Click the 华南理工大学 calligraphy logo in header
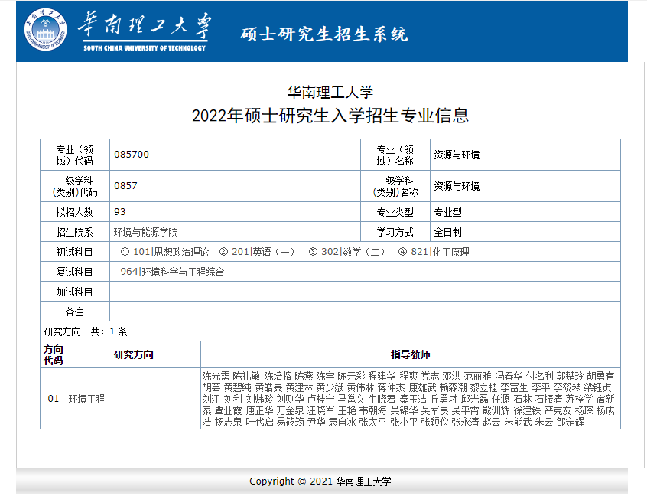The image size is (647, 496). (145, 32)
